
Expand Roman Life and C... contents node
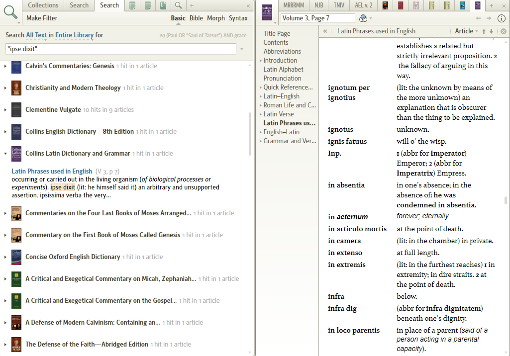click(261, 105)
